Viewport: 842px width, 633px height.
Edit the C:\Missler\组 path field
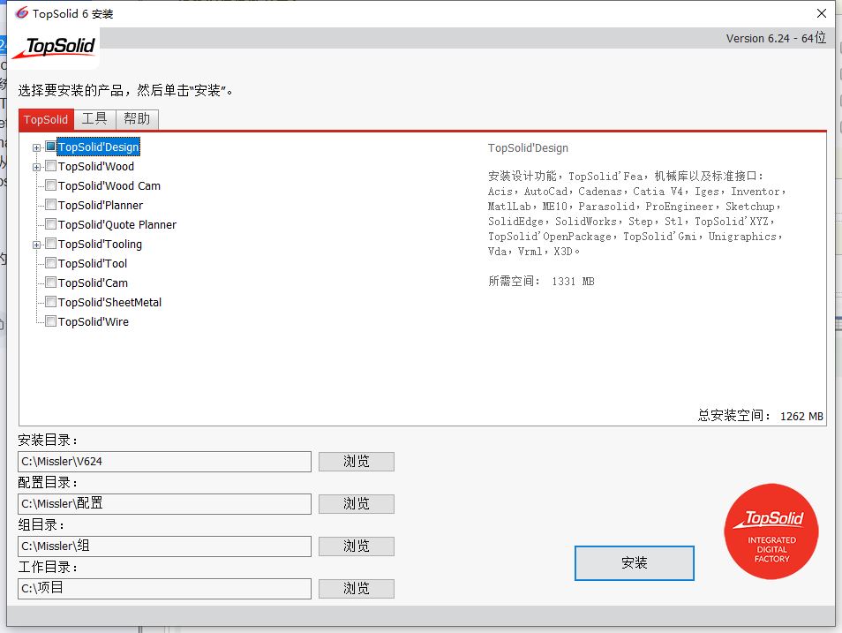164,546
